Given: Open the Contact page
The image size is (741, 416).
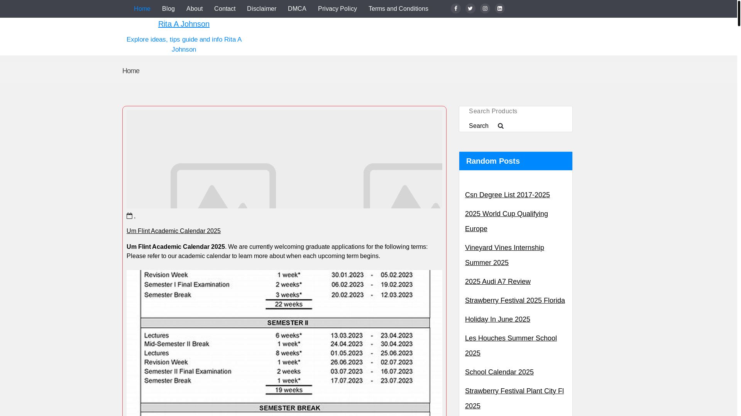Looking at the screenshot, I should (225, 8).
